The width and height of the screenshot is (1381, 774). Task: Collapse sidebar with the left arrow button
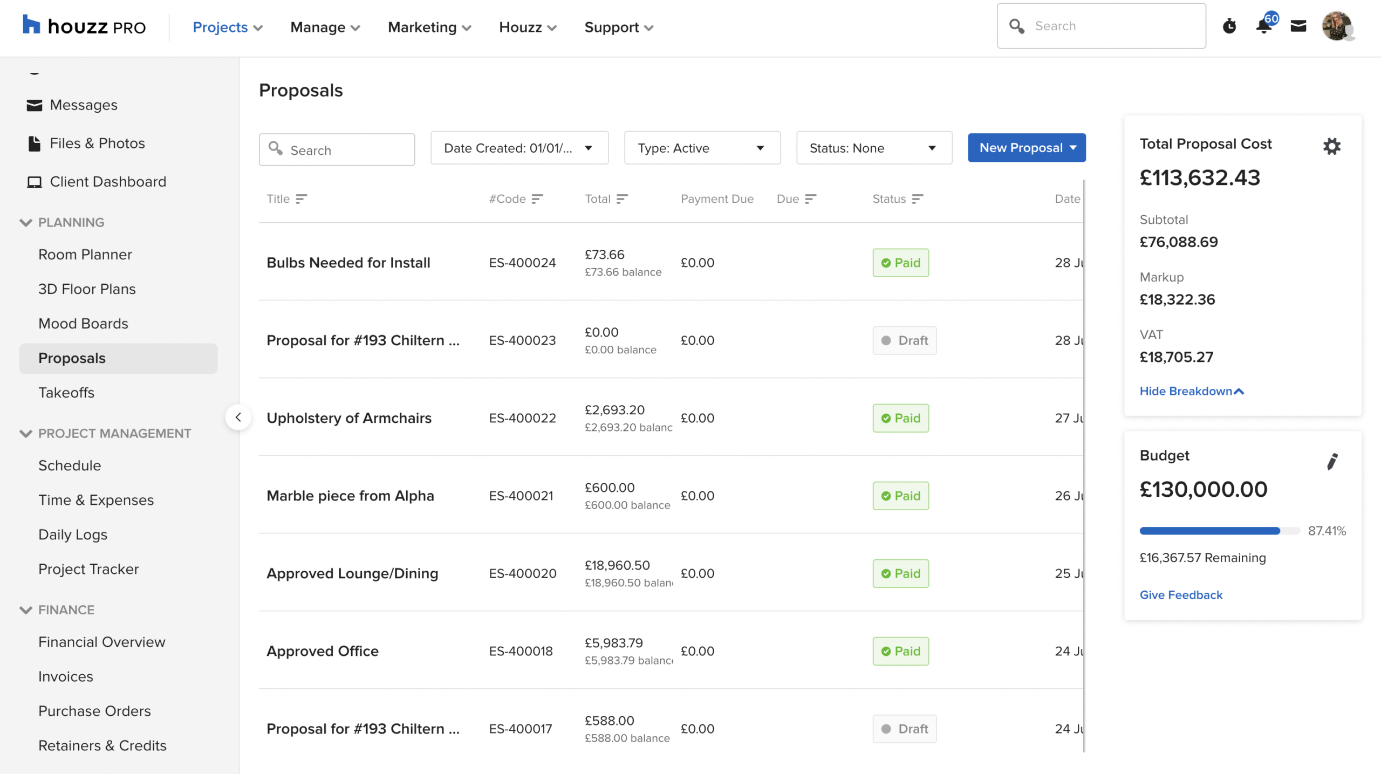pos(238,417)
